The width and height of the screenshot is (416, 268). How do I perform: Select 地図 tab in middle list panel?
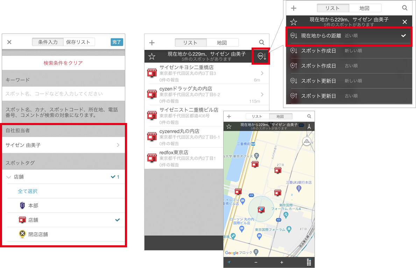coord(222,43)
